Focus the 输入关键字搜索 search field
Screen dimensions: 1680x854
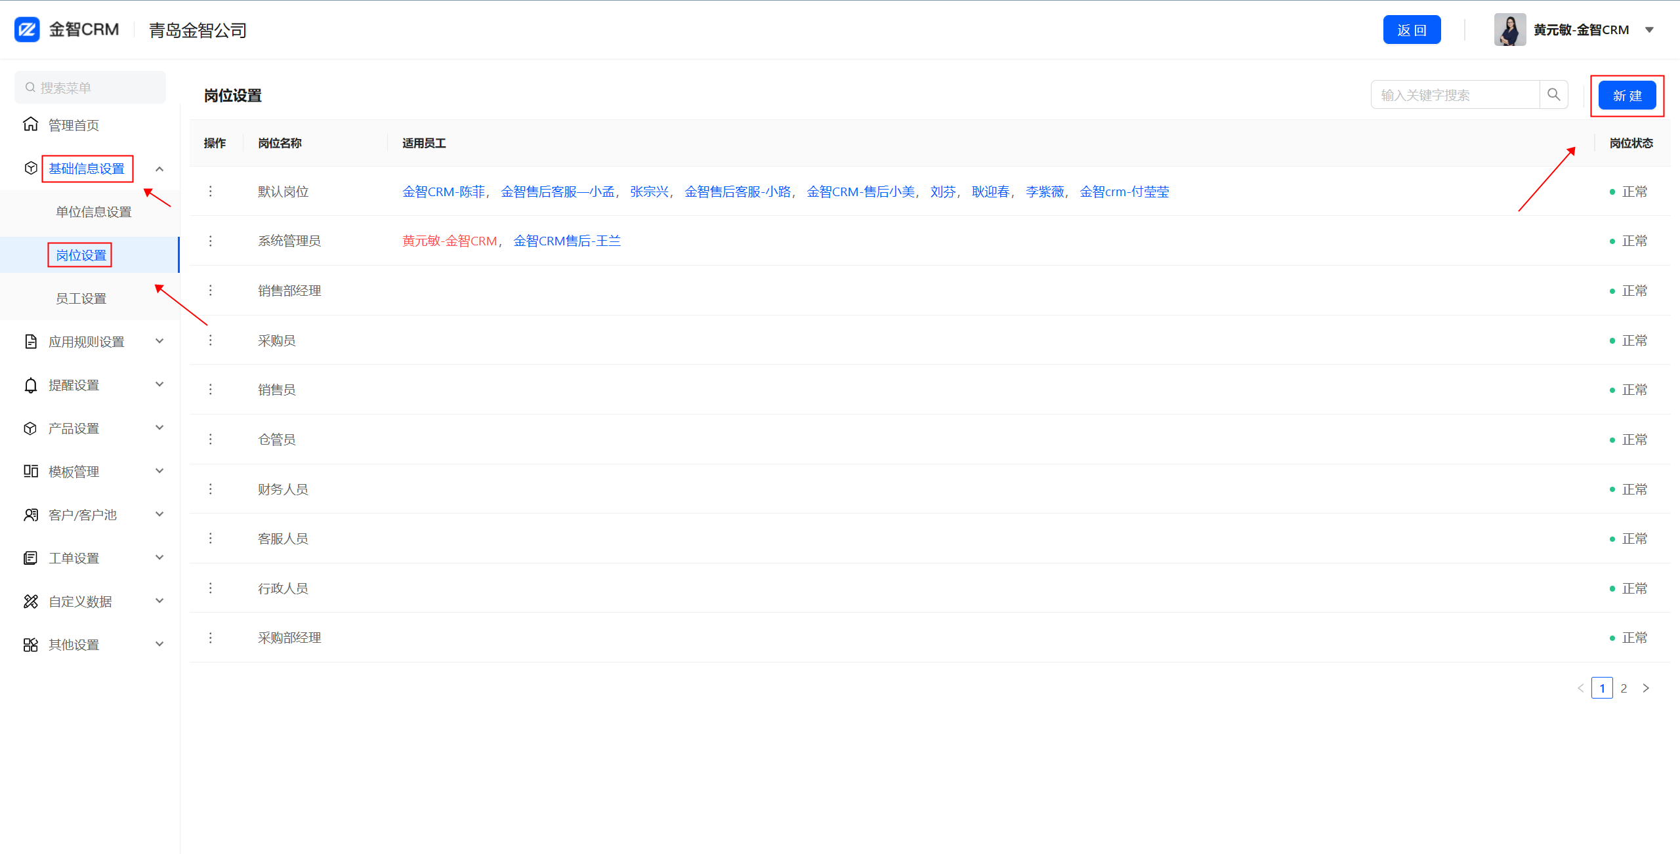coord(1454,95)
